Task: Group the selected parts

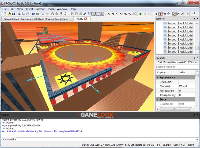Action: click(43, 14)
